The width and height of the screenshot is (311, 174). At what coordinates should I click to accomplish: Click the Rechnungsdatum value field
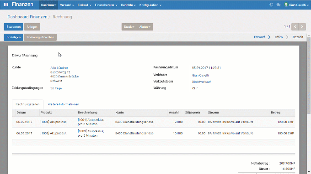[x=206, y=68]
